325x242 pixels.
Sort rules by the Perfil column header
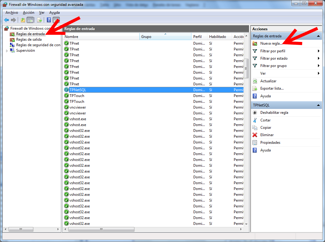click(x=199, y=37)
